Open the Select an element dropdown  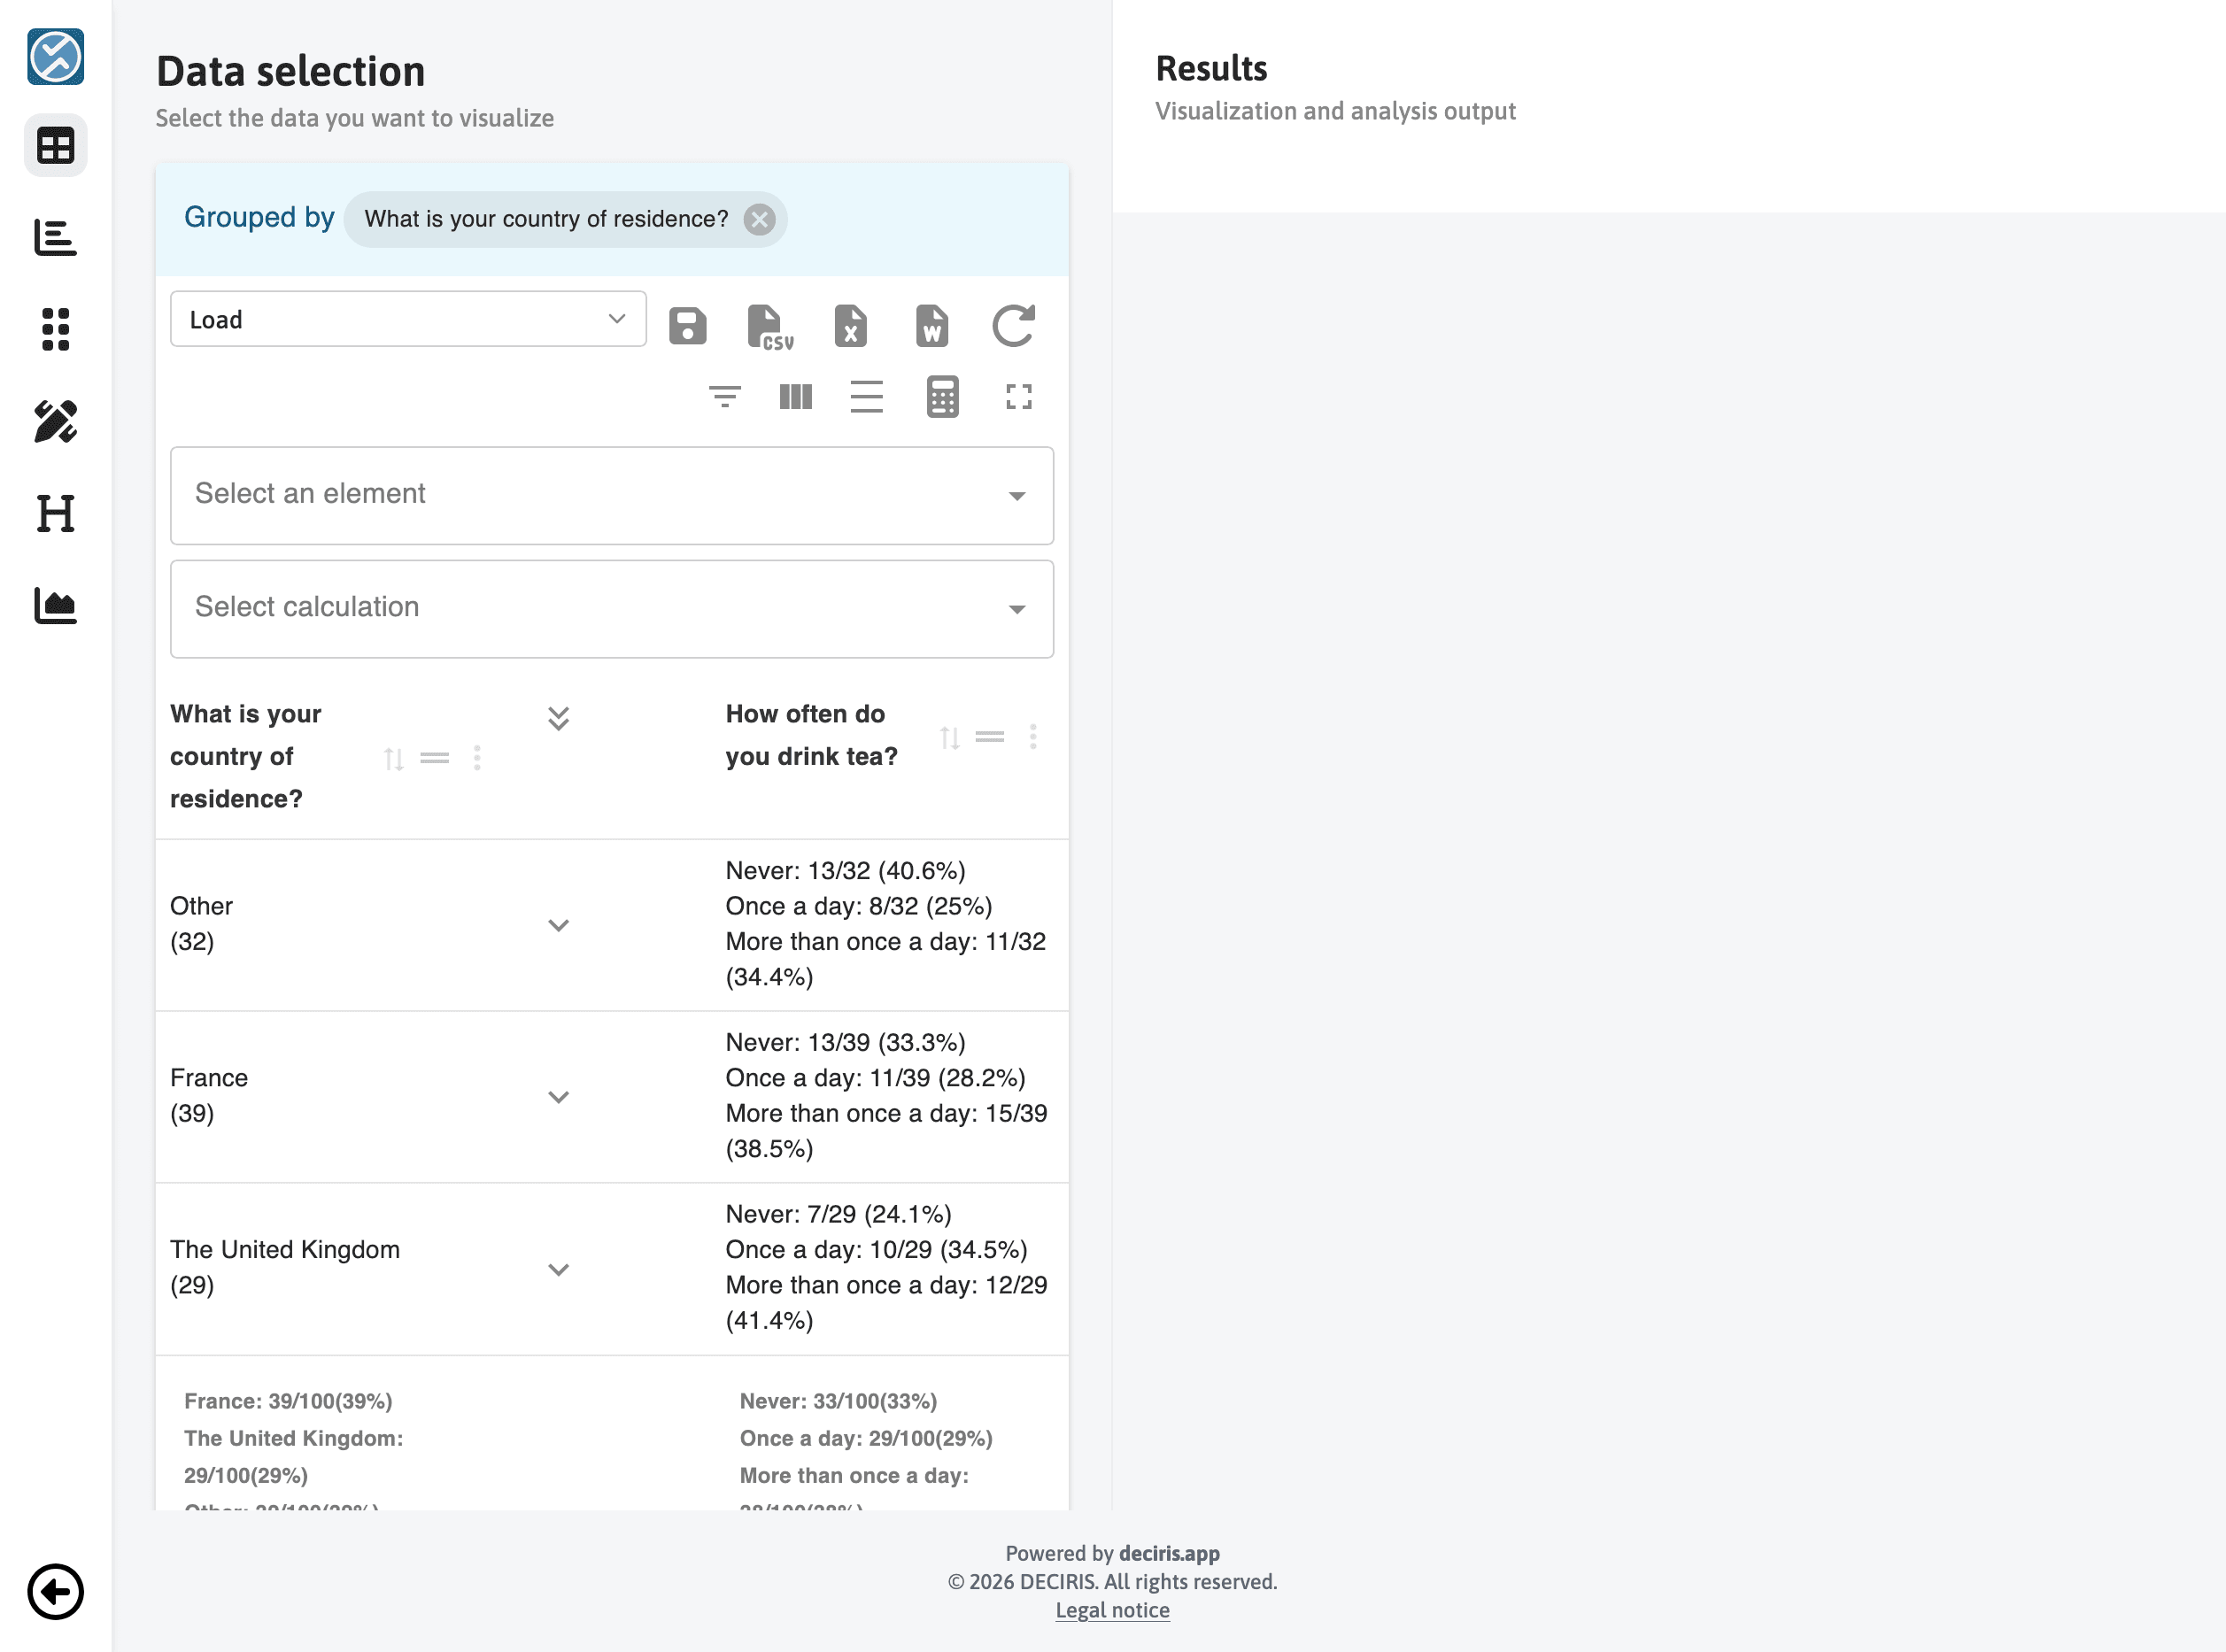click(x=611, y=495)
